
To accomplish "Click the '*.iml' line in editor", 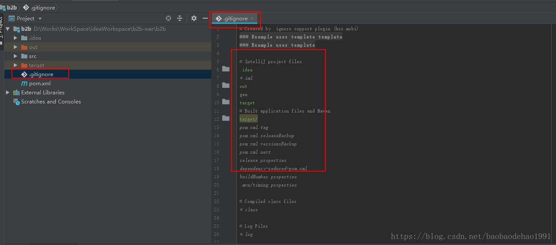I will point(246,78).
